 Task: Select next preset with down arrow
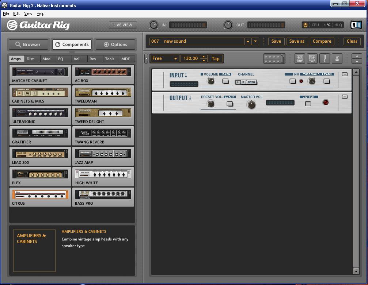click(x=255, y=41)
